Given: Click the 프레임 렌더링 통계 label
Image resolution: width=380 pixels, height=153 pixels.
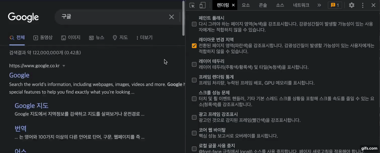Looking at the screenshot, I should pos(216,77).
